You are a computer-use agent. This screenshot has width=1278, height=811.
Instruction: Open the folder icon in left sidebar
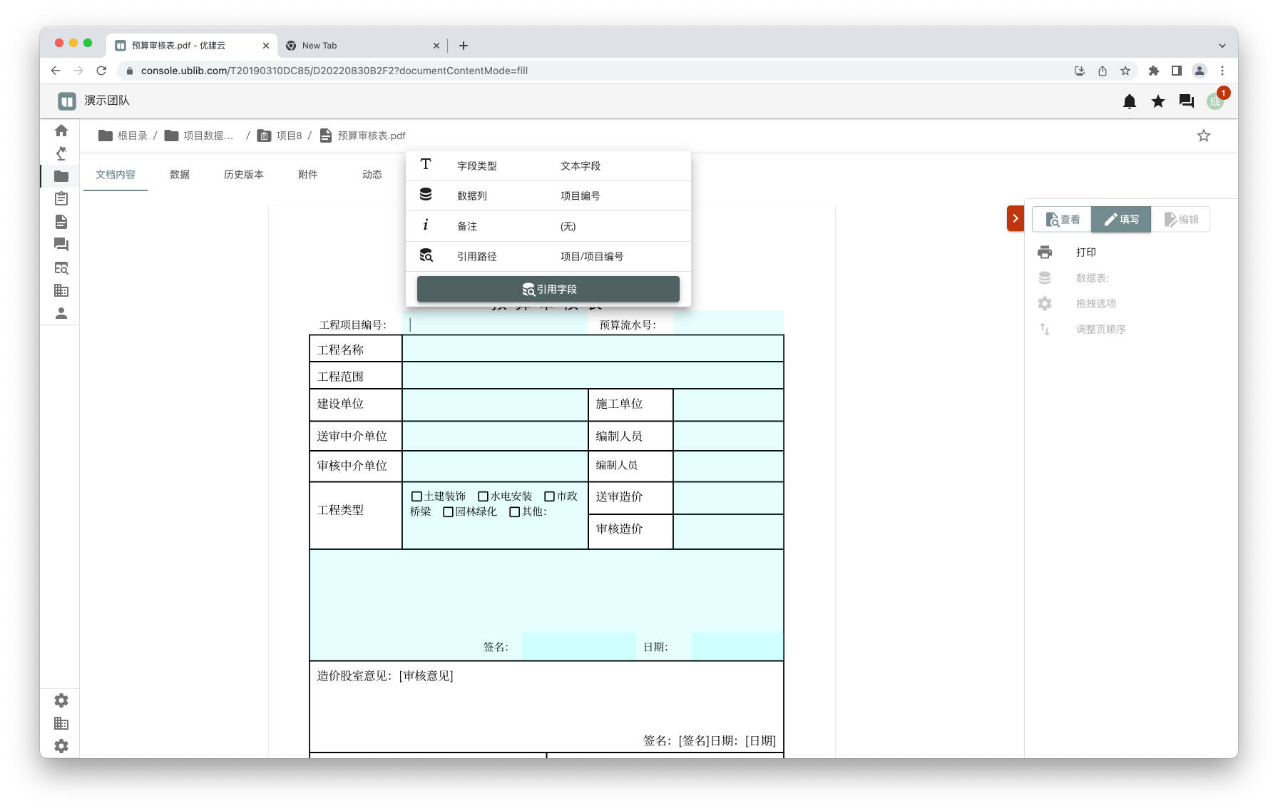pos(61,176)
